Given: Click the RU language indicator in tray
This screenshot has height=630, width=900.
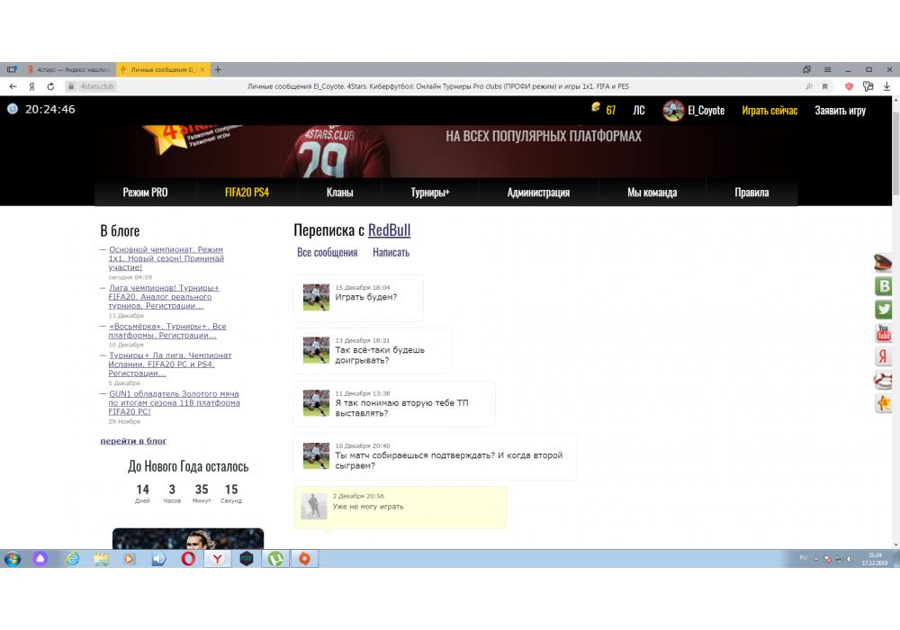Looking at the screenshot, I should point(803,558).
